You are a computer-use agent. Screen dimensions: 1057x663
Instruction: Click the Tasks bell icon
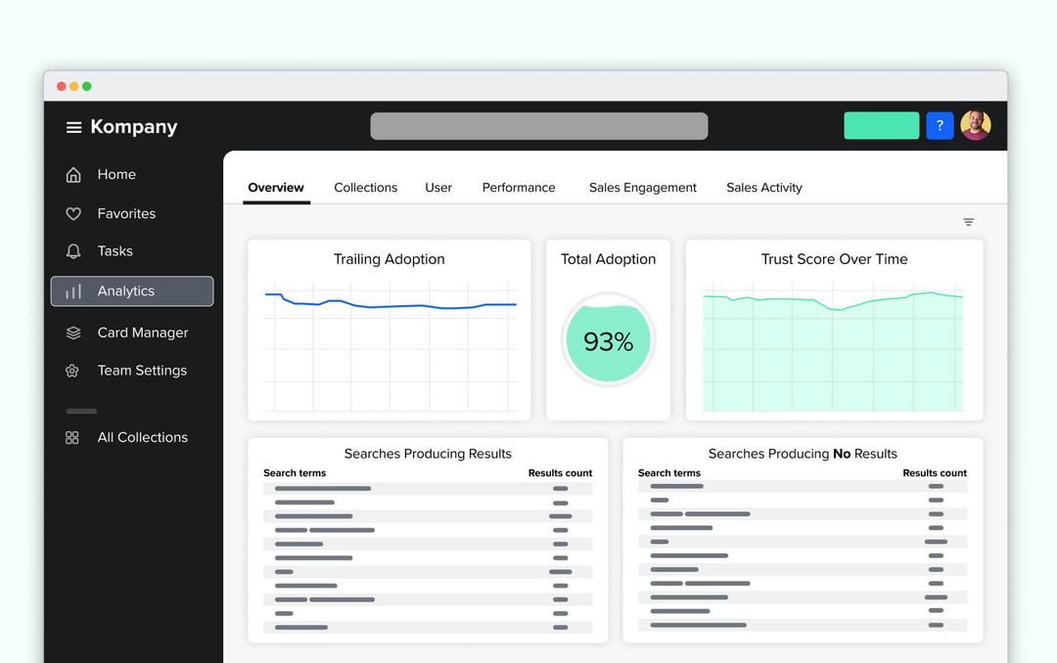click(73, 251)
